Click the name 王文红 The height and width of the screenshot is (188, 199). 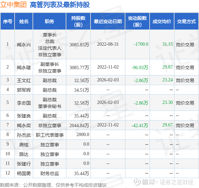24,80
